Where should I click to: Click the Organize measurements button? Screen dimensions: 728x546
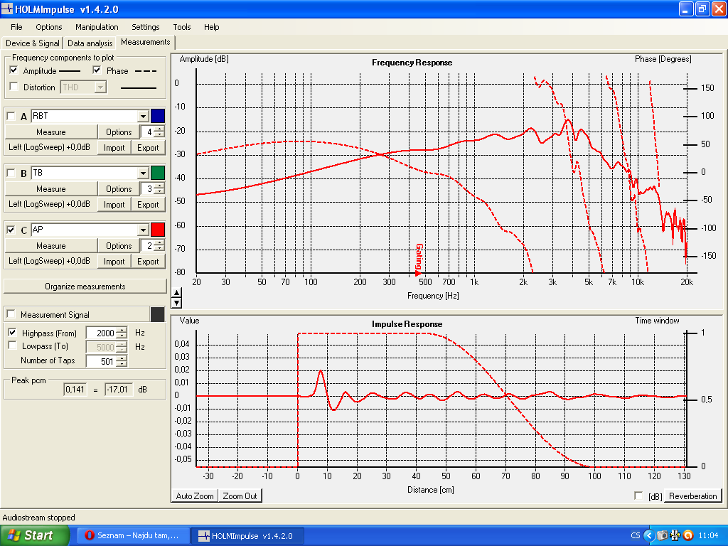[x=85, y=287]
